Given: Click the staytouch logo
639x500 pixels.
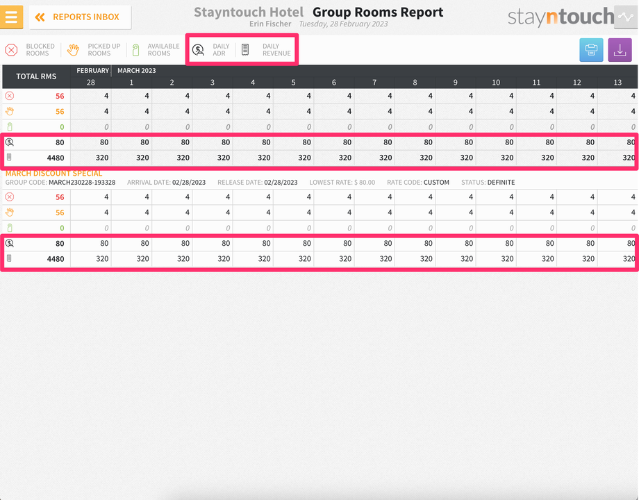Looking at the screenshot, I should pos(561,17).
